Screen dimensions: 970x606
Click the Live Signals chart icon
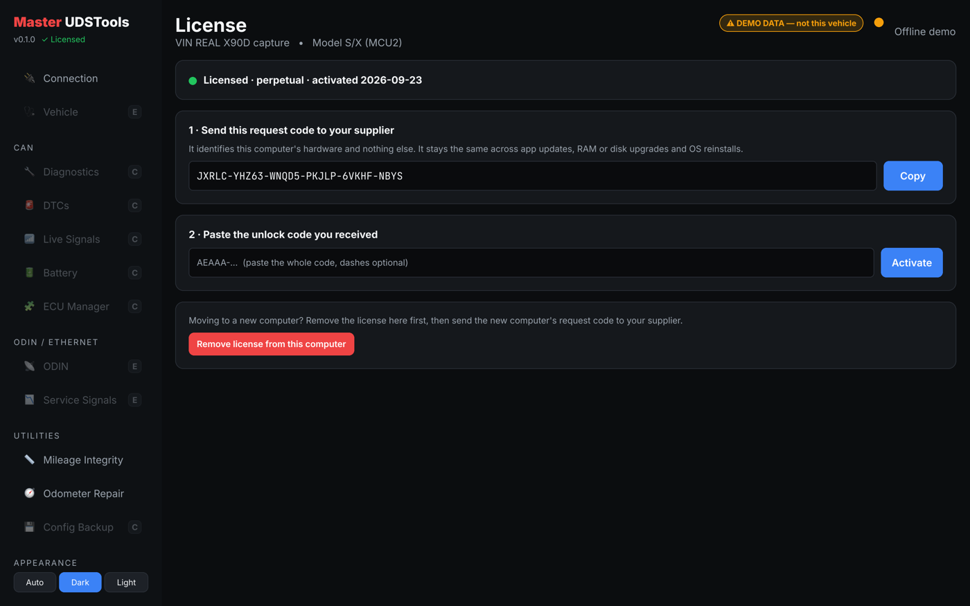point(29,239)
